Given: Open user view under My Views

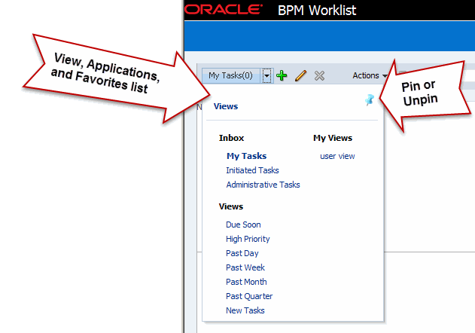Looking at the screenshot, I should [x=337, y=156].
